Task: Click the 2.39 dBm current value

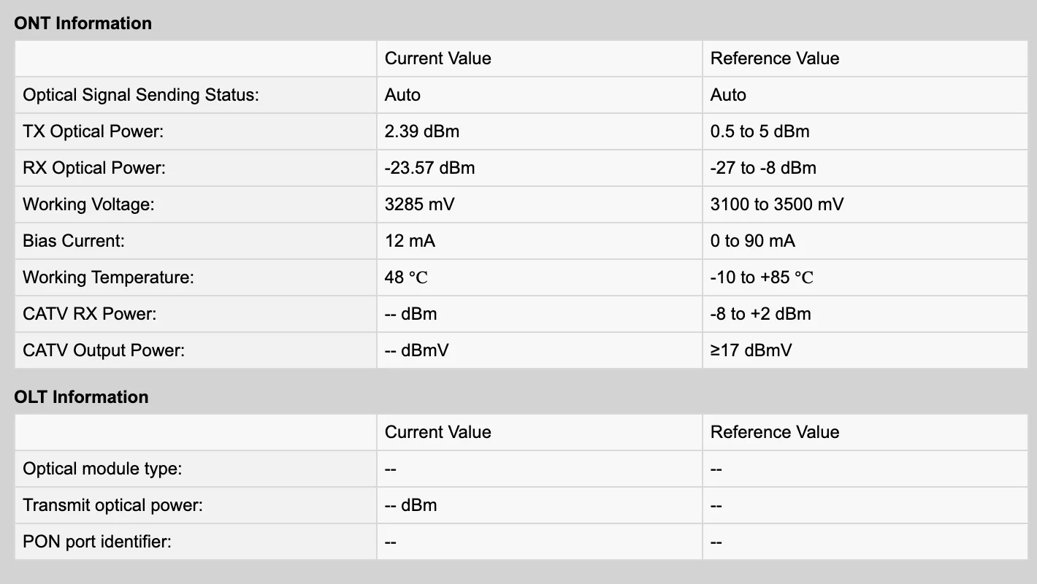Action: pyautogui.click(x=422, y=131)
